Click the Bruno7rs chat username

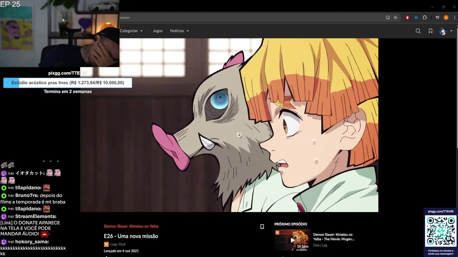coord(26,196)
